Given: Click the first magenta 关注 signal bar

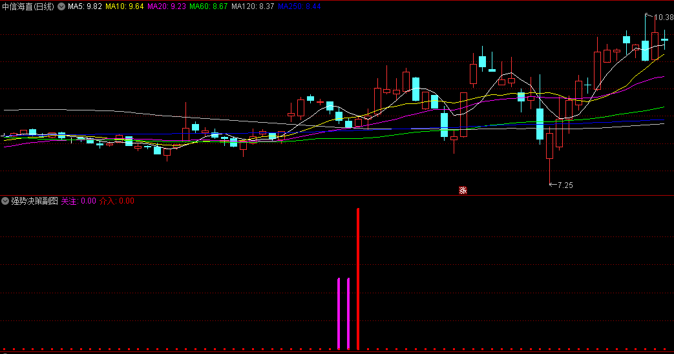Looking at the screenshot, I should pyautogui.click(x=339, y=313).
